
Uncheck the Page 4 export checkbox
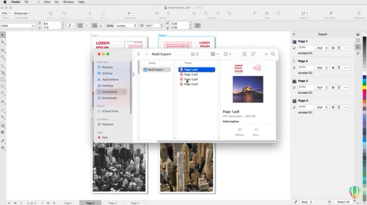pyautogui.click(x=294, y=107)
